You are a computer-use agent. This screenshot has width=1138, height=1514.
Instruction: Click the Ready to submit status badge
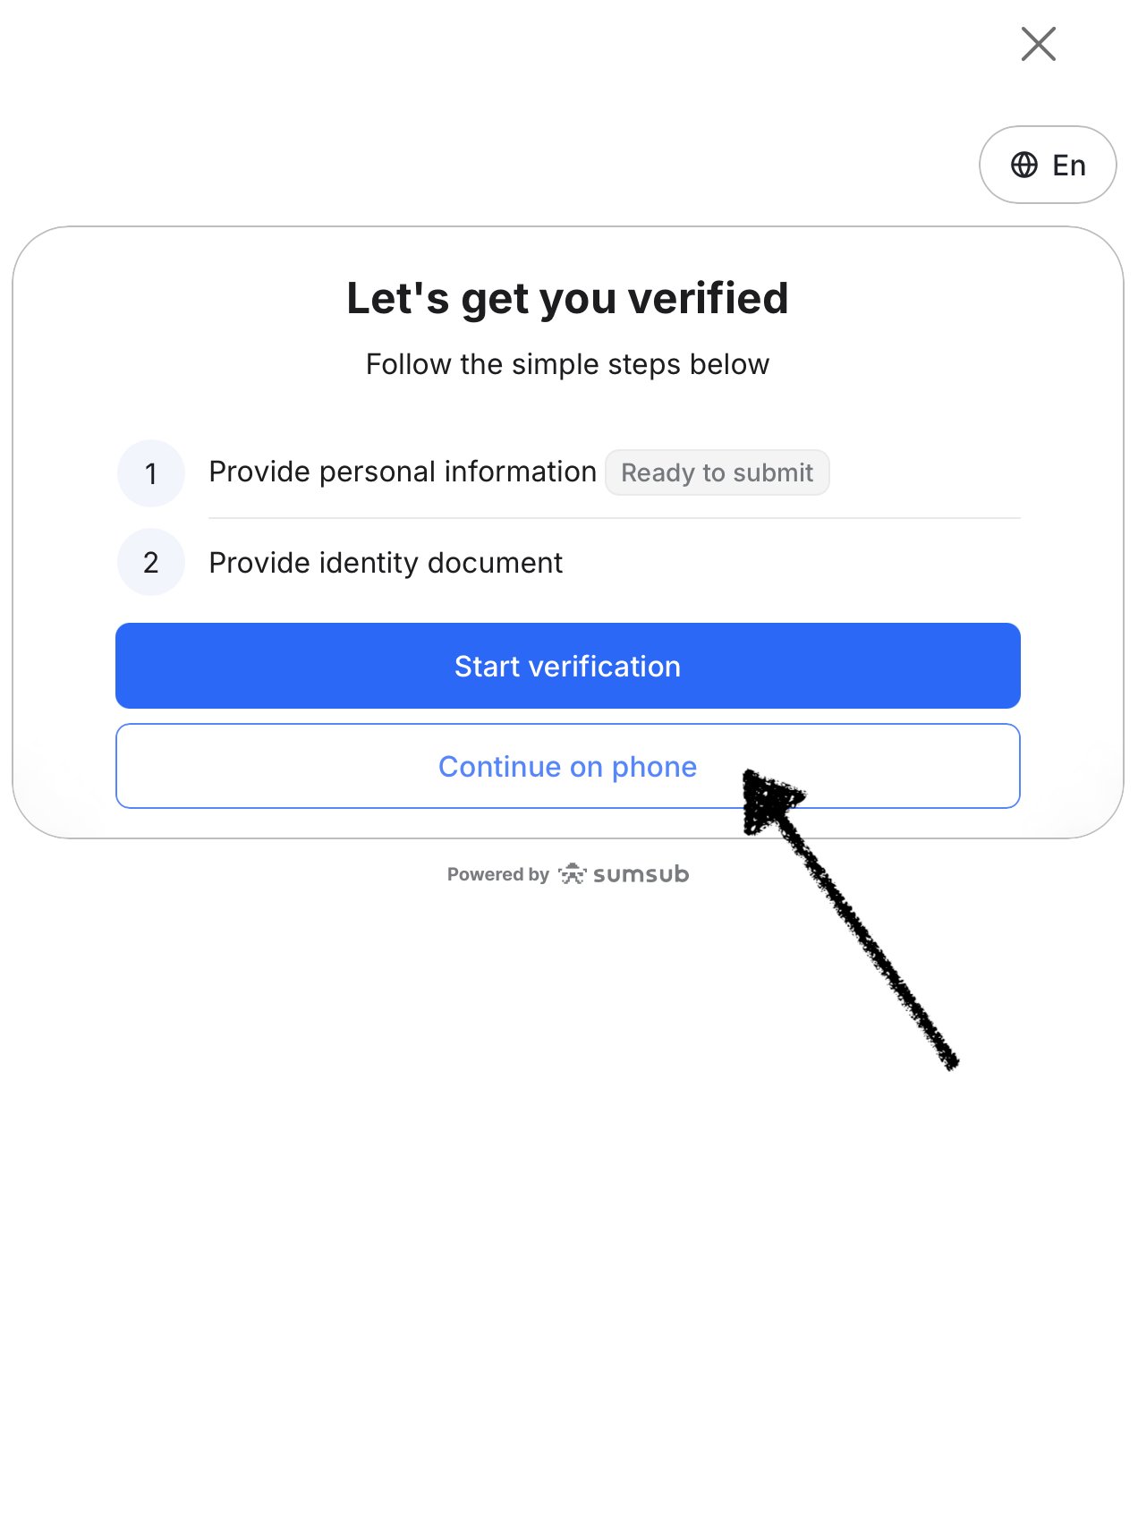coord(718,472)
